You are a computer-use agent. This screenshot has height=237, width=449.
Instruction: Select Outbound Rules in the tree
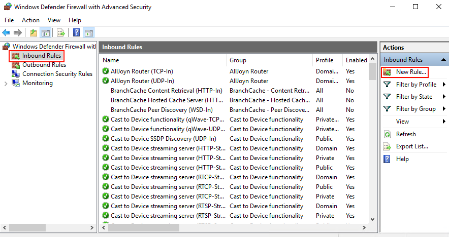44,65
